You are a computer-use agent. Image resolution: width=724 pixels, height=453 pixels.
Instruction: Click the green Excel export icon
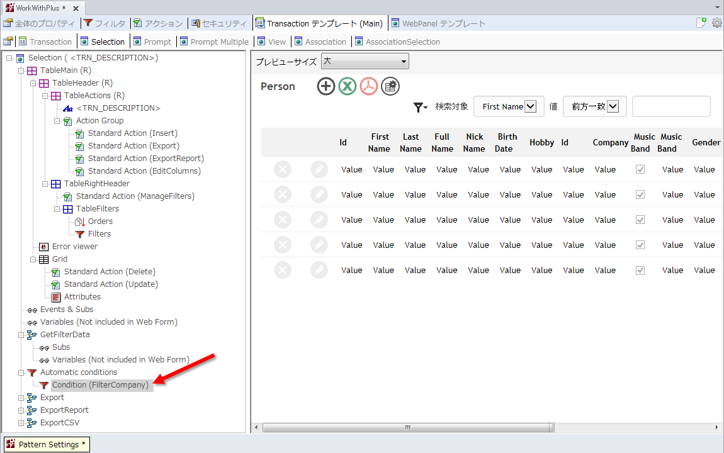click(x=348, y=86)
